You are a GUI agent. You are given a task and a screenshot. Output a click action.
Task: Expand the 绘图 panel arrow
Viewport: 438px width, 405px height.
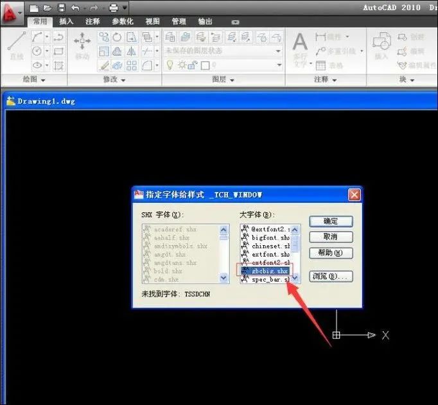click(x=43, y=80)
